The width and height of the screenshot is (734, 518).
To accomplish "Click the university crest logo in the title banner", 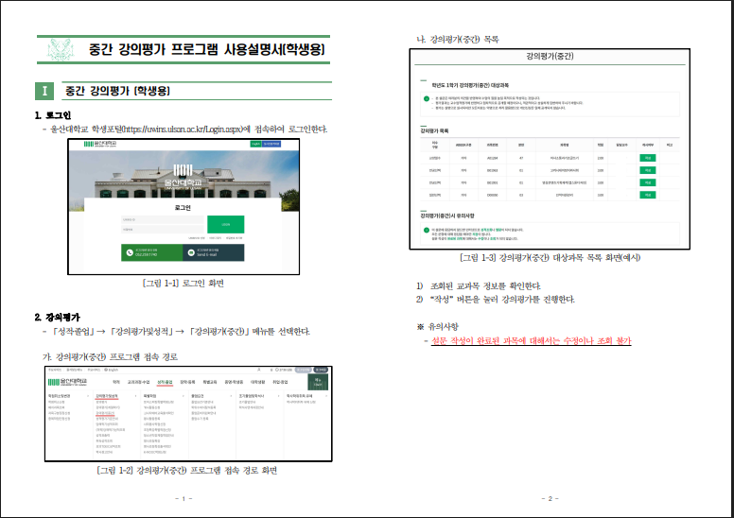I will tap(61, 48).
